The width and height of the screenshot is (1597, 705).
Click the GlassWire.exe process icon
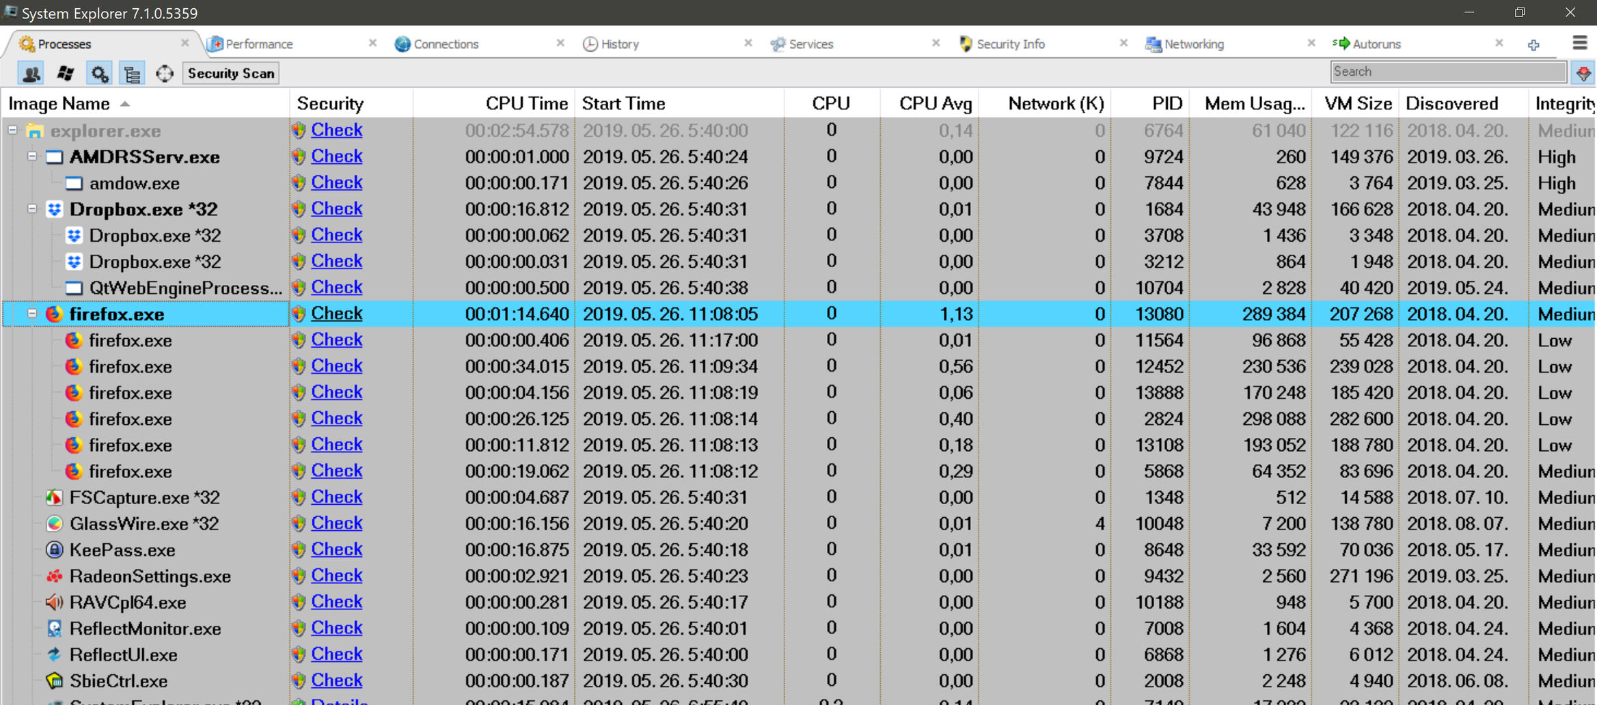pos(54,524)
